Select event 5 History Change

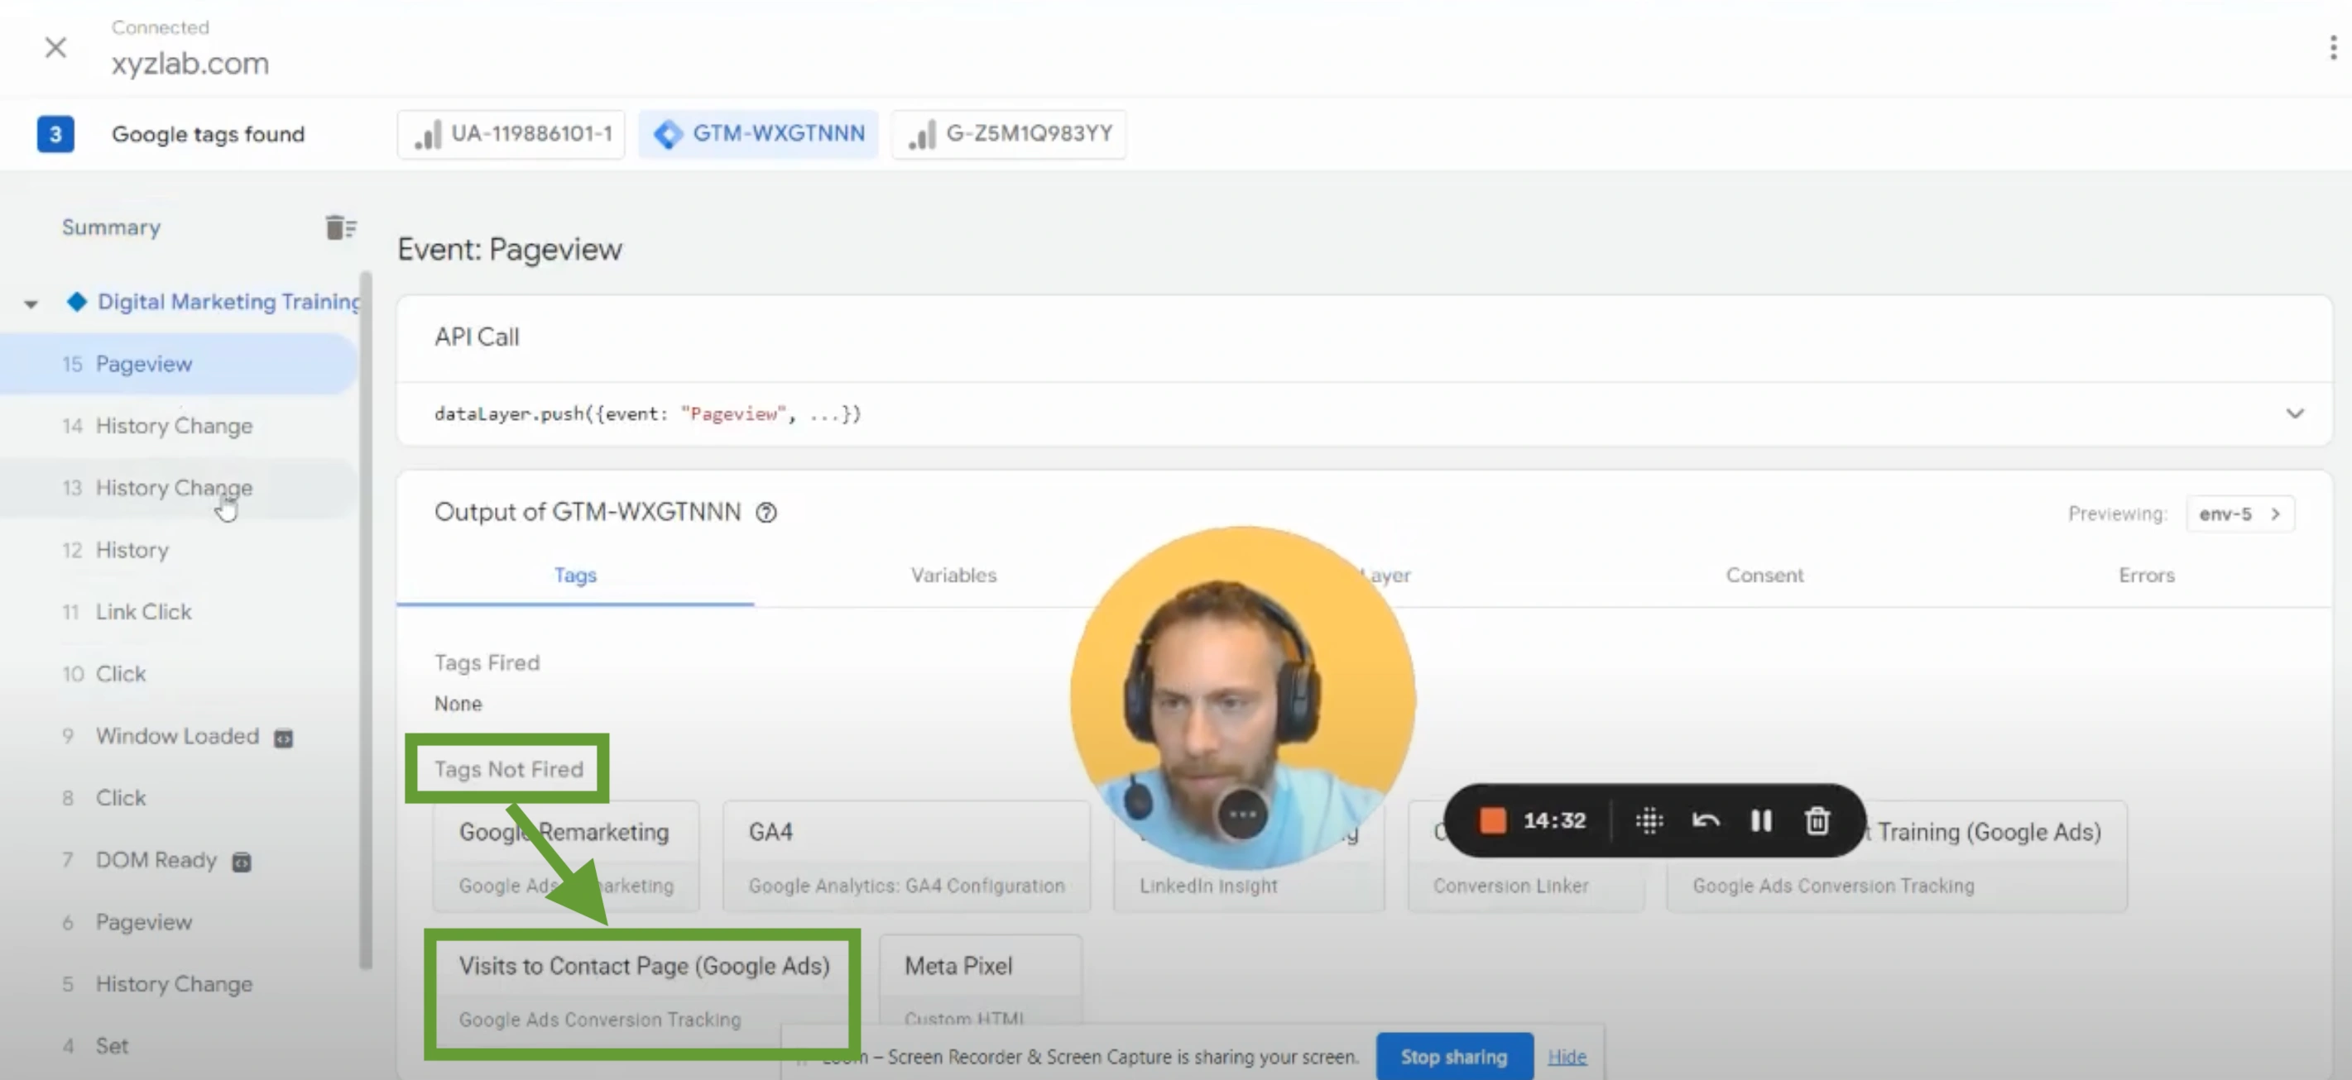[178, 984]
